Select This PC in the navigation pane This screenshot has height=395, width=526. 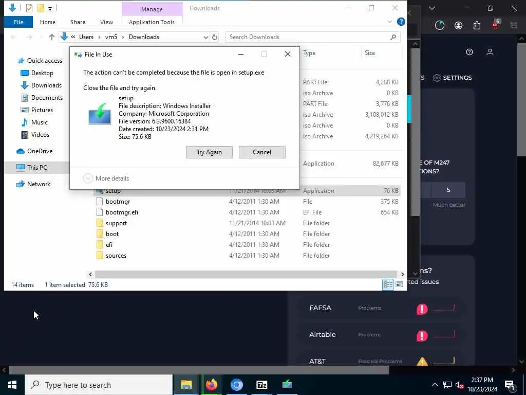click(32, 167)
